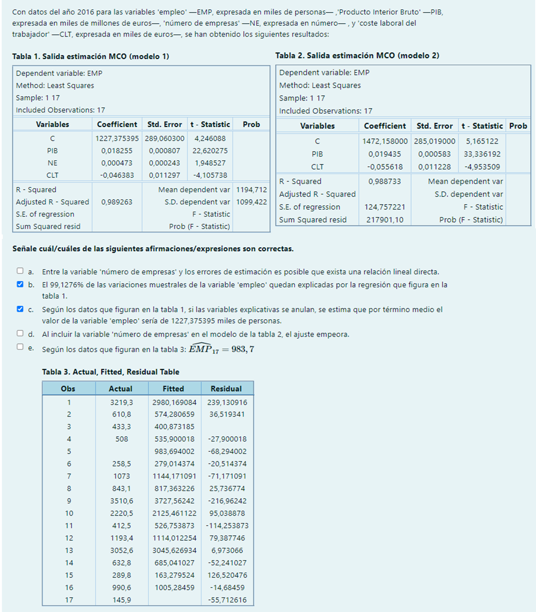
Task: Click the 'Tabla 3. Actual, Fitted, Residual Table' heading
Action: pos(110,372)
